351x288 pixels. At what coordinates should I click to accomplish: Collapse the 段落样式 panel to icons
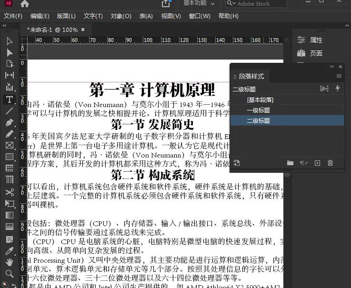pos(332,67)
